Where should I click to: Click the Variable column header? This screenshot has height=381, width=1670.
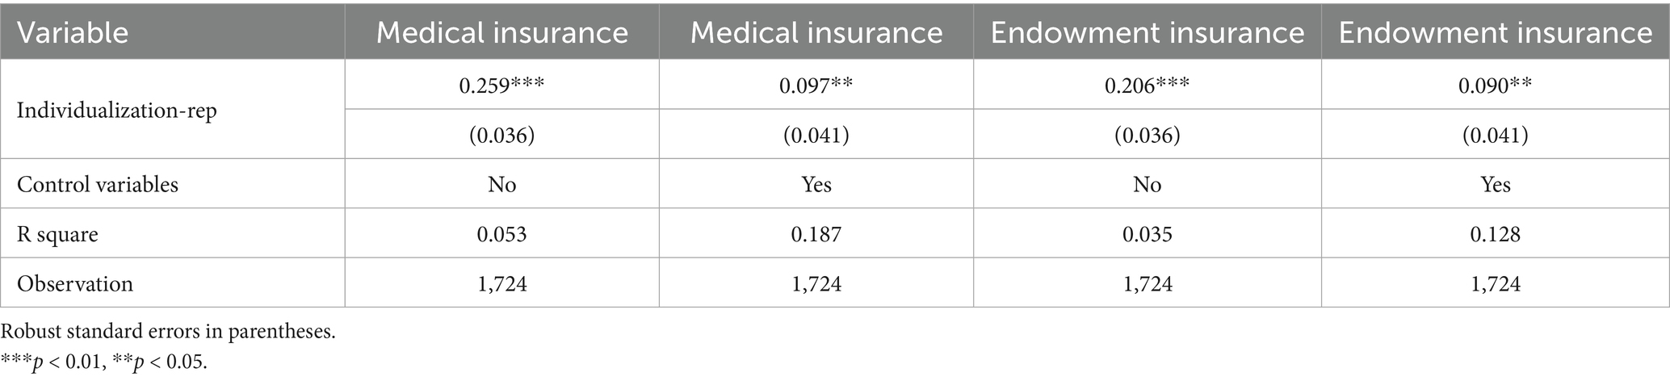73,32
